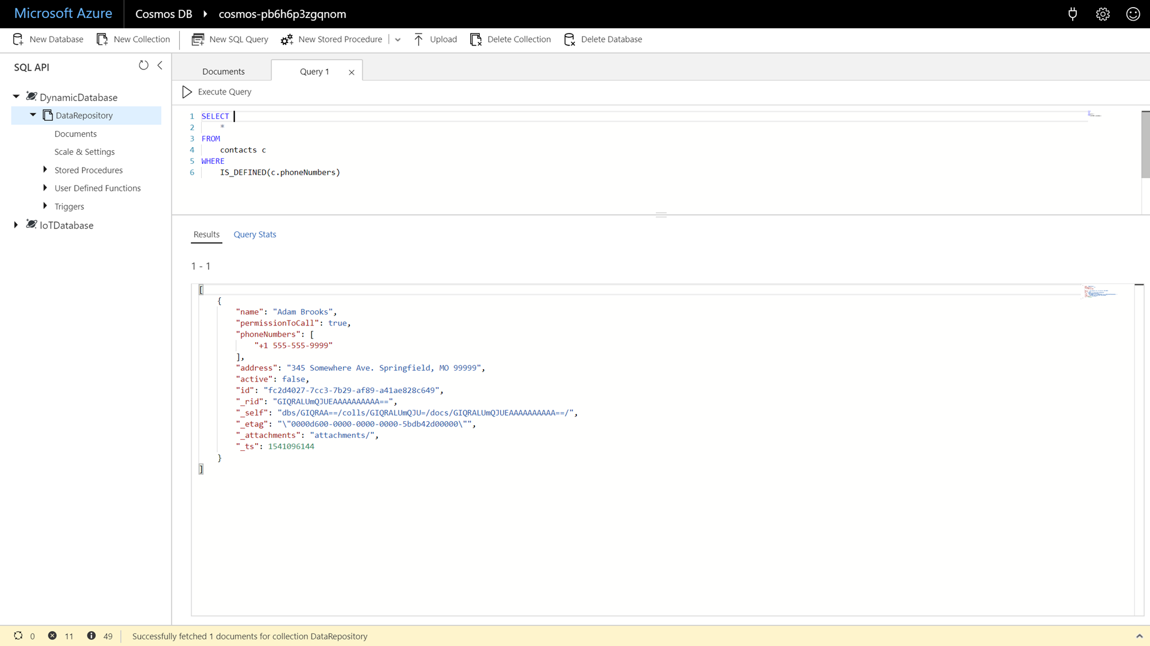This screenshot has height=646, width=1150.
Task: Click the New Database icon
Action: 18,39
